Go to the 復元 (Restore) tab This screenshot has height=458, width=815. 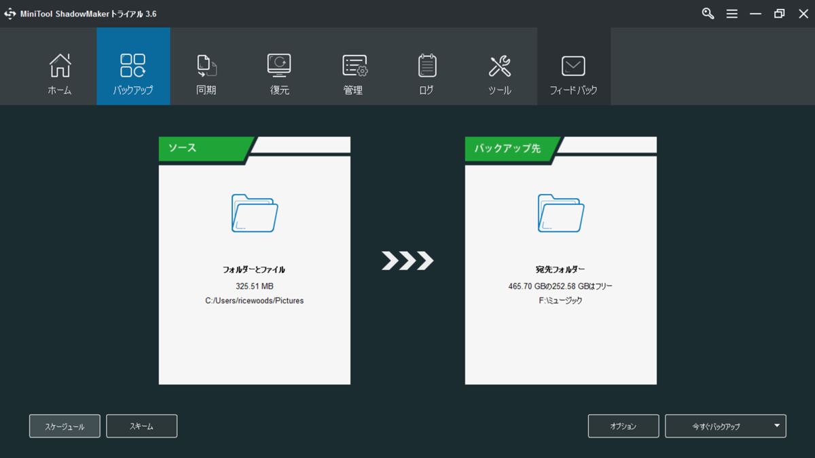tap(280, 66)
